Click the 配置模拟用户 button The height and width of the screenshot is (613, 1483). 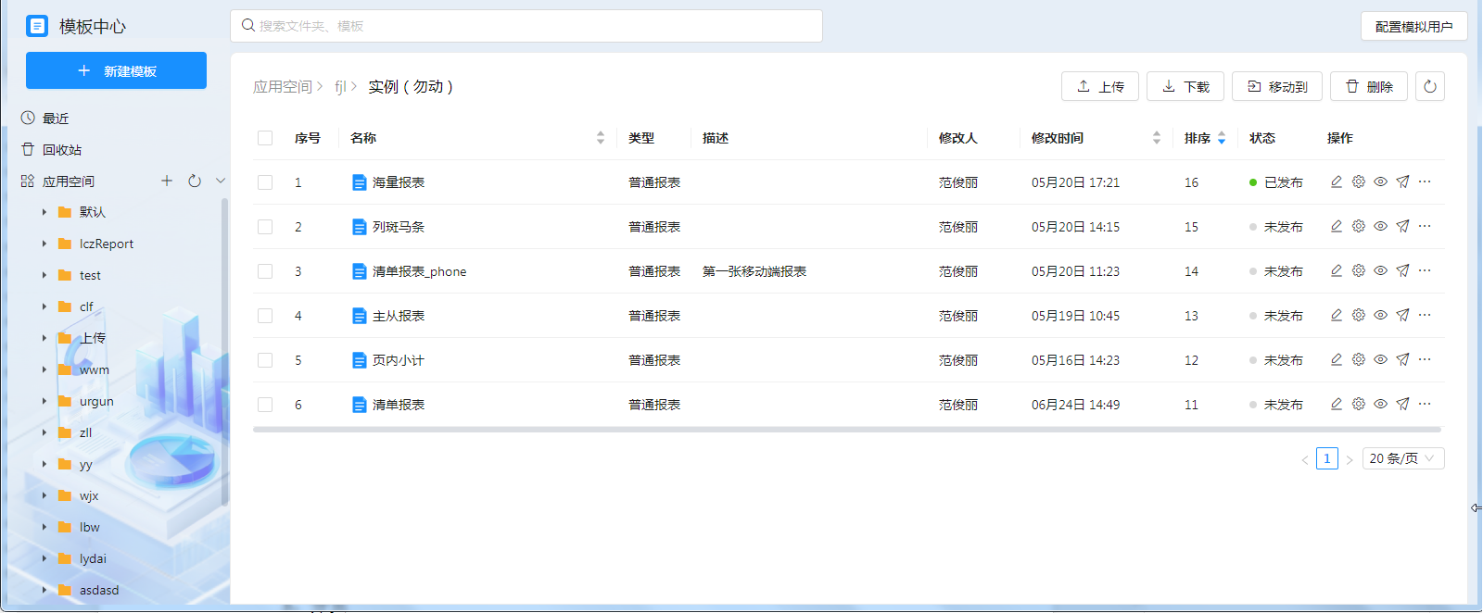point(1413,27)
